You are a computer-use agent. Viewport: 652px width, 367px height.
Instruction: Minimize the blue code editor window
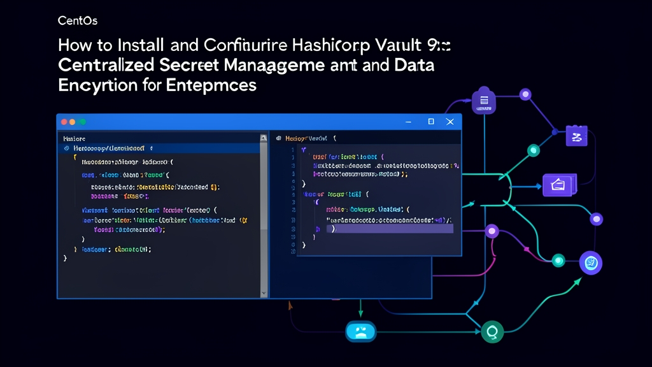408,122
